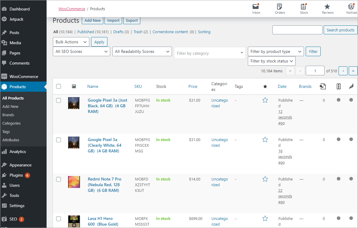This screenshot has height=228, width=358.
Task: Toggle featured star for Lava H1 Hero 600
Action: click(265, 219)
